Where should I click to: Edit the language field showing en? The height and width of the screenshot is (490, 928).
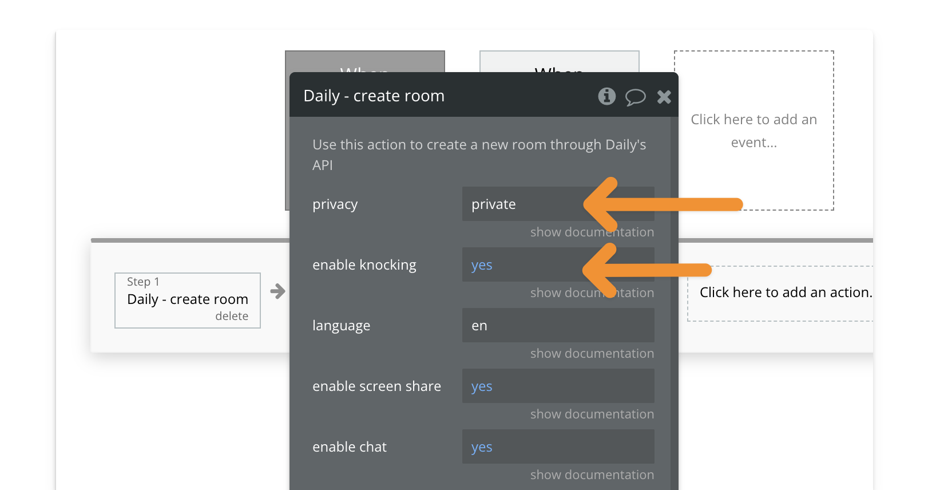click(558, 325)
